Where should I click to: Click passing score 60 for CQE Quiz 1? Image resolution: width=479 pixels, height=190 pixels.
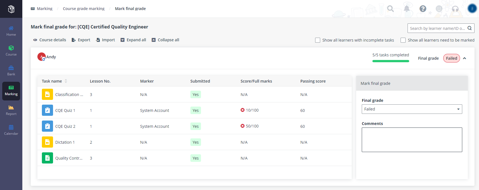click(x=303, y=110)
